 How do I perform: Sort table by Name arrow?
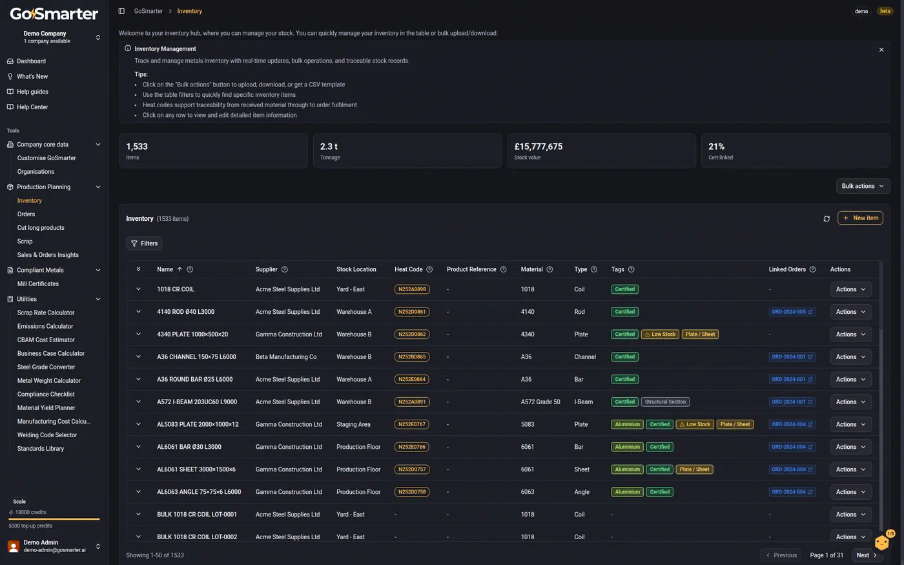click(x=180, y=269)
